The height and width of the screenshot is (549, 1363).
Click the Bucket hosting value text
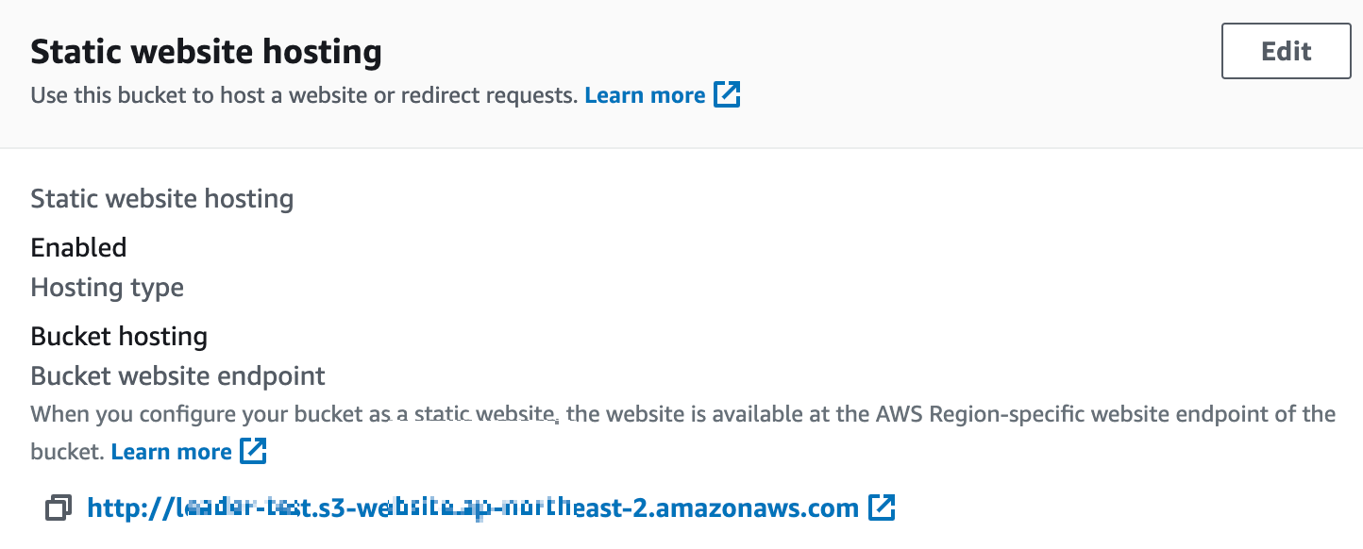coord(119,336)
